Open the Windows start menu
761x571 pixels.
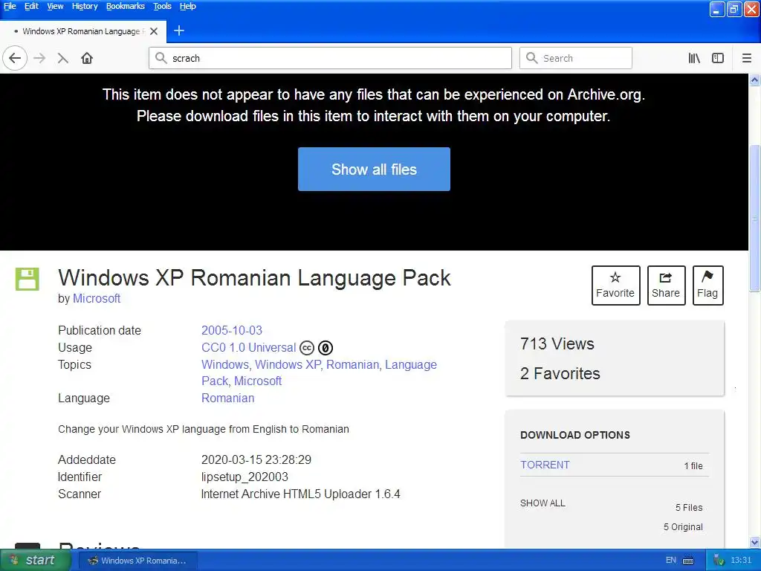[x=36, y=561]
